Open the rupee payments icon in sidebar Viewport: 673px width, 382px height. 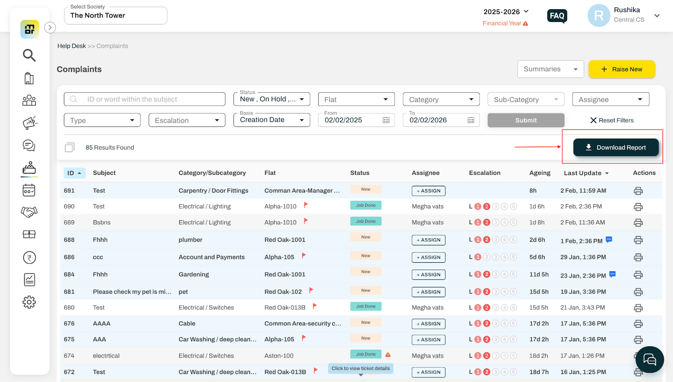(29, 257)
